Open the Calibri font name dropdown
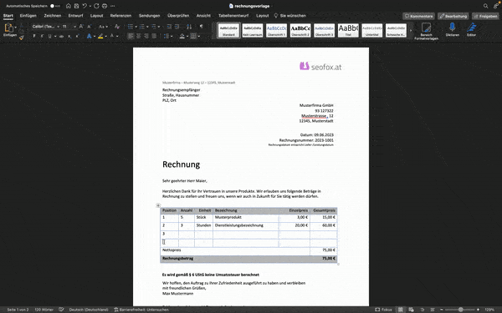This screenshot has width=502, height=313. (45, 27)
